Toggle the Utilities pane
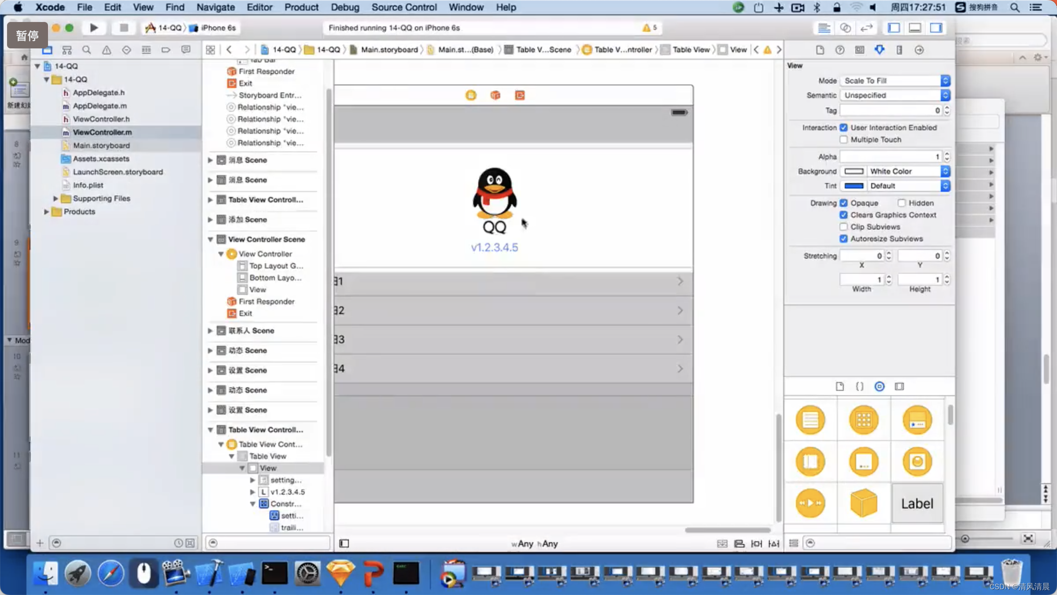 click(936, 28)
